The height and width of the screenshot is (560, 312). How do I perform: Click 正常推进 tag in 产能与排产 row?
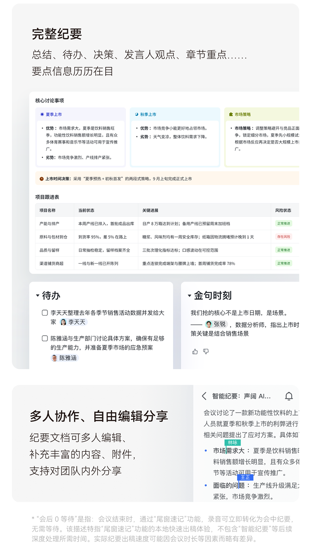tap(284, 224)
